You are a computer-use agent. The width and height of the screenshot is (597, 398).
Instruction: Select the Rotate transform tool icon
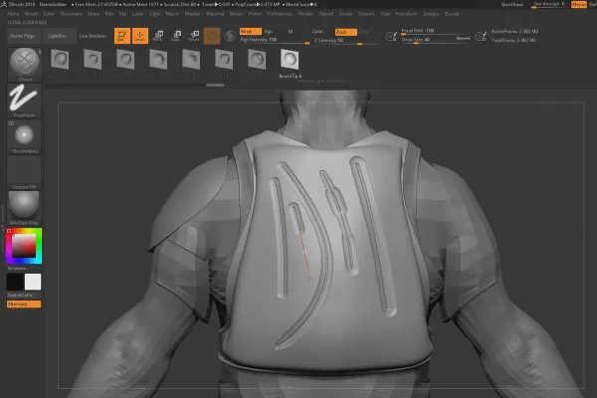tap(194, 36)
